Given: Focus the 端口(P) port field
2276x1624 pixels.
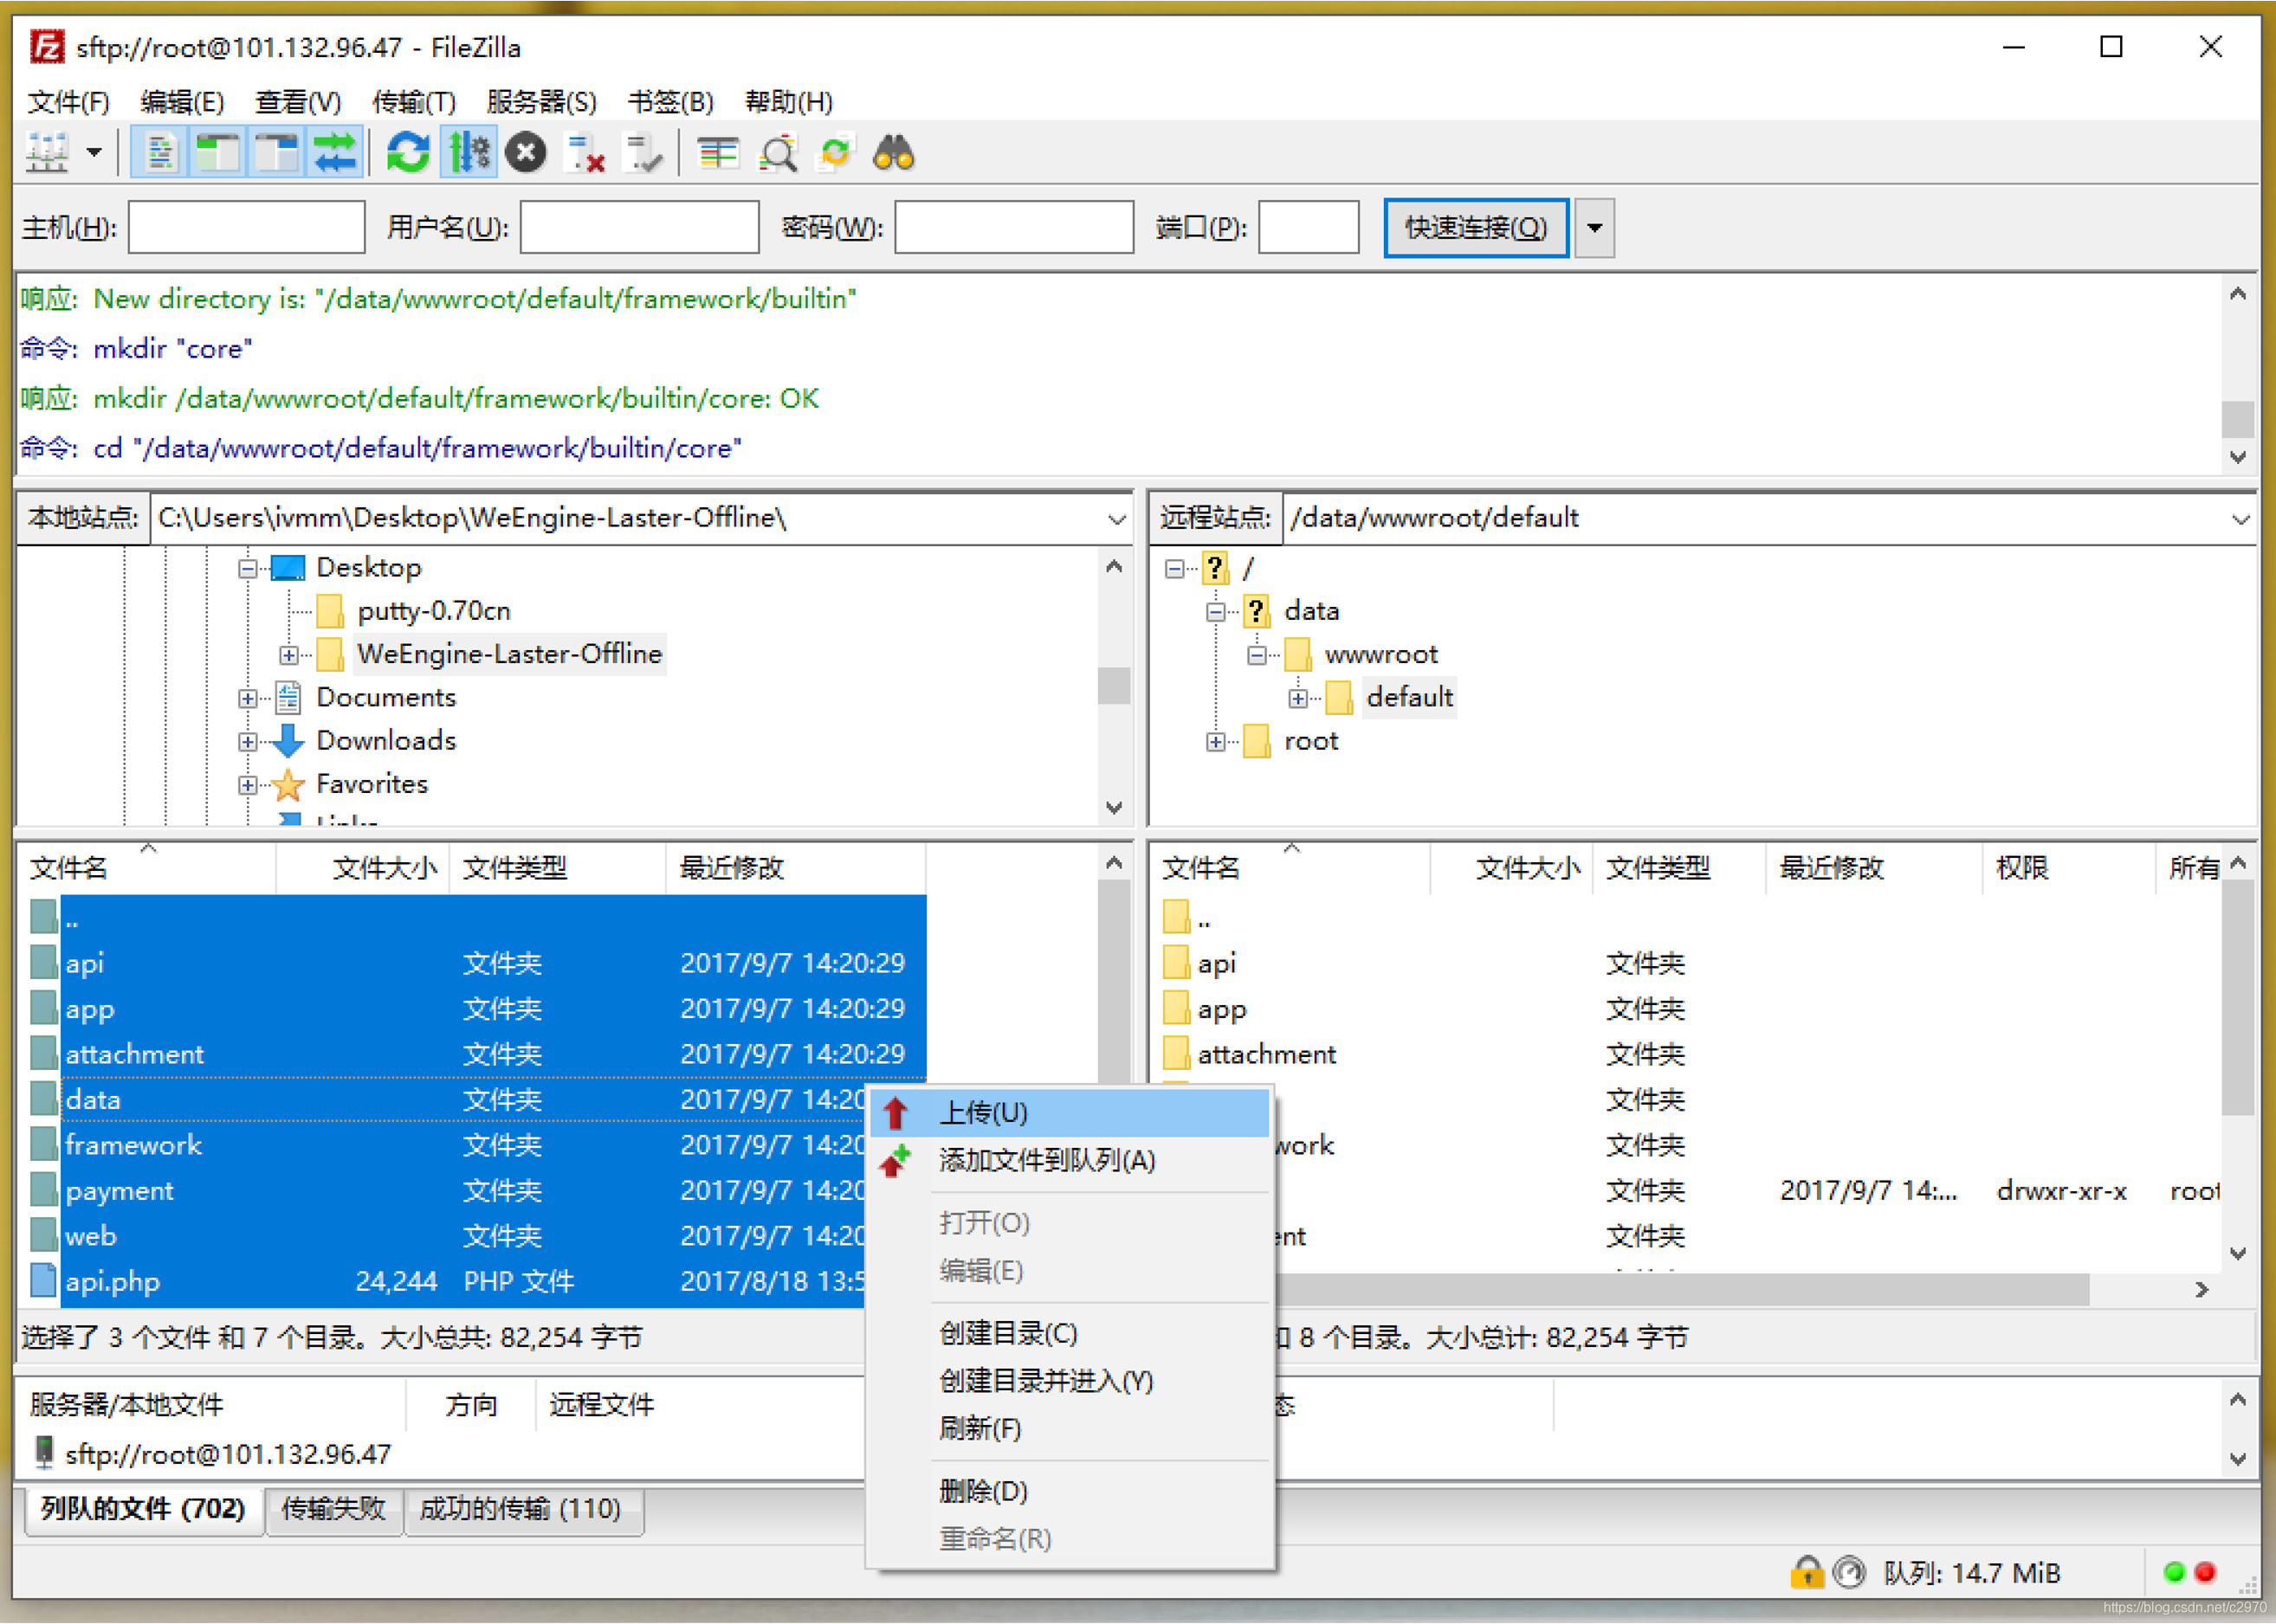Looking at the screenshot, I should pos(1308,227).
